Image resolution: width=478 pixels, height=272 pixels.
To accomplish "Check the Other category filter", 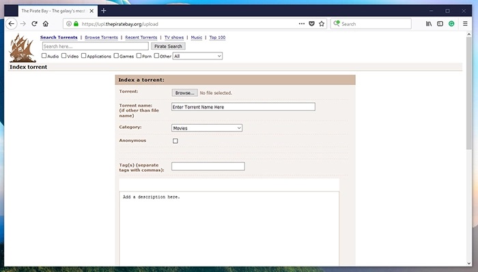I will pos(156,56).
